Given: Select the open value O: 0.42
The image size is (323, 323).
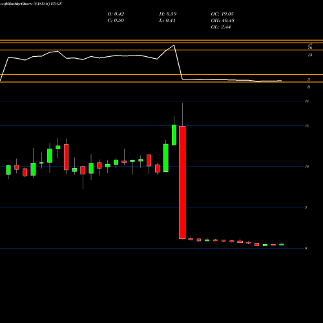Looking at the screenshot, I should pos(116,14).
